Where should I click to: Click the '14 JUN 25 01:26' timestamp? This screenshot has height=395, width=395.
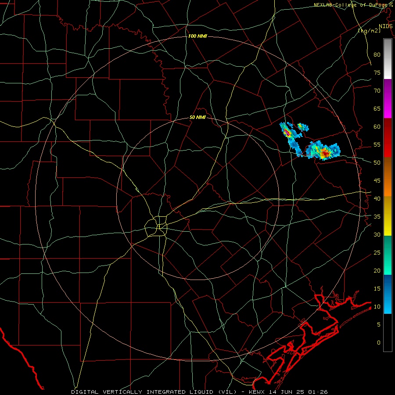[x=298, y=392]
